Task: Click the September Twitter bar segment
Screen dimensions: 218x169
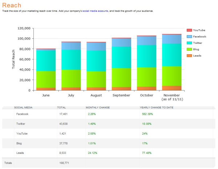Action: 121,57
